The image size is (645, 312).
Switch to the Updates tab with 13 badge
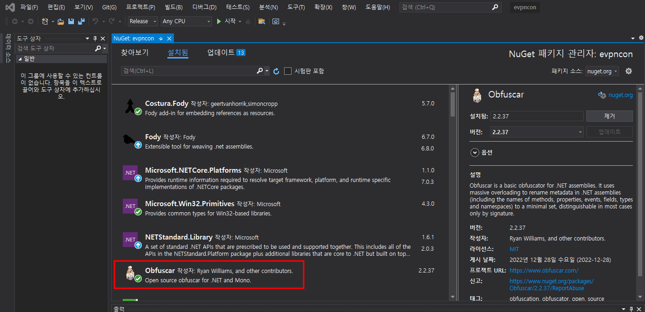226,52
